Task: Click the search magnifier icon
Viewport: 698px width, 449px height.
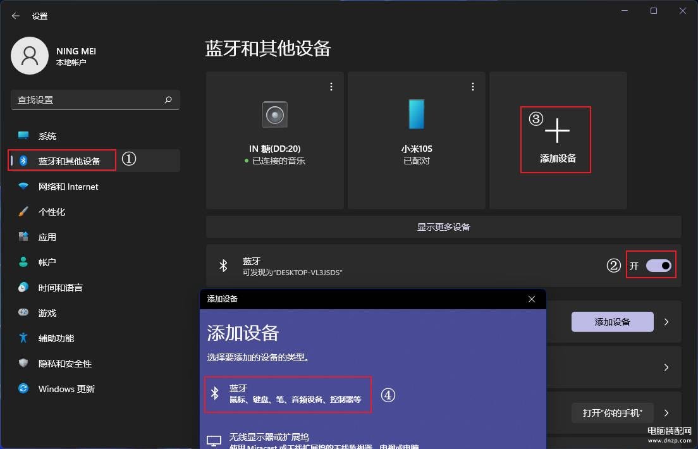Action: 168,100
